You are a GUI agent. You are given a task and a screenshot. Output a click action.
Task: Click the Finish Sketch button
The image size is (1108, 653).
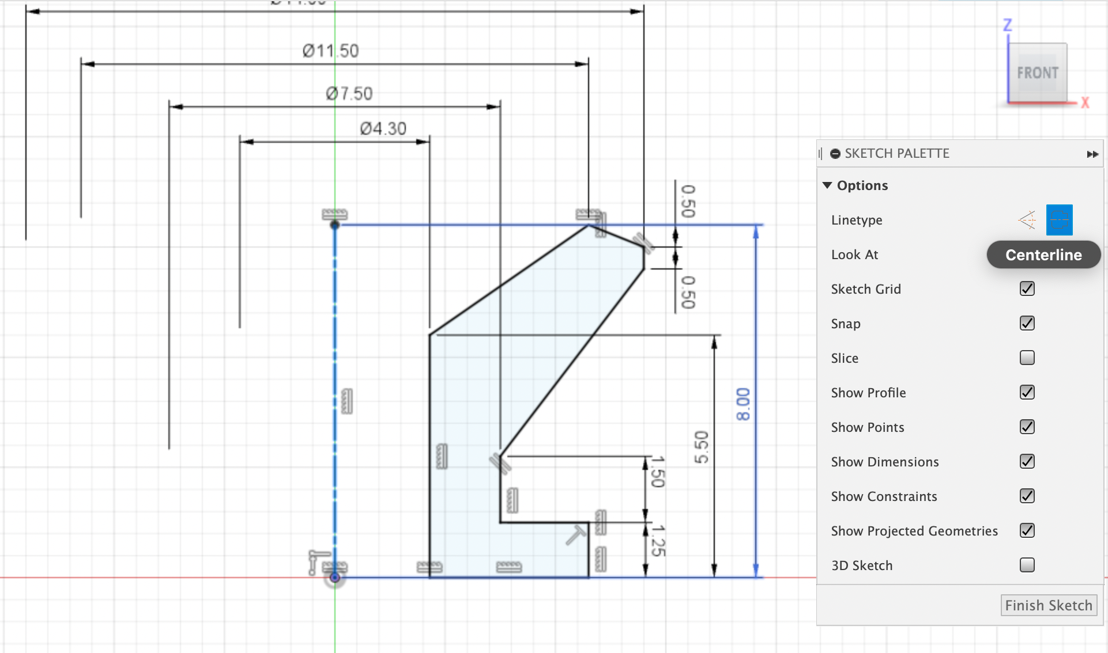(1048, 605)
